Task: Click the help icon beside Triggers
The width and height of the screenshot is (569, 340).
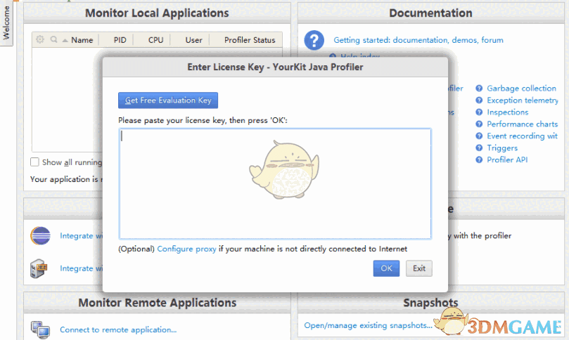Action: (x=479, y=148)
